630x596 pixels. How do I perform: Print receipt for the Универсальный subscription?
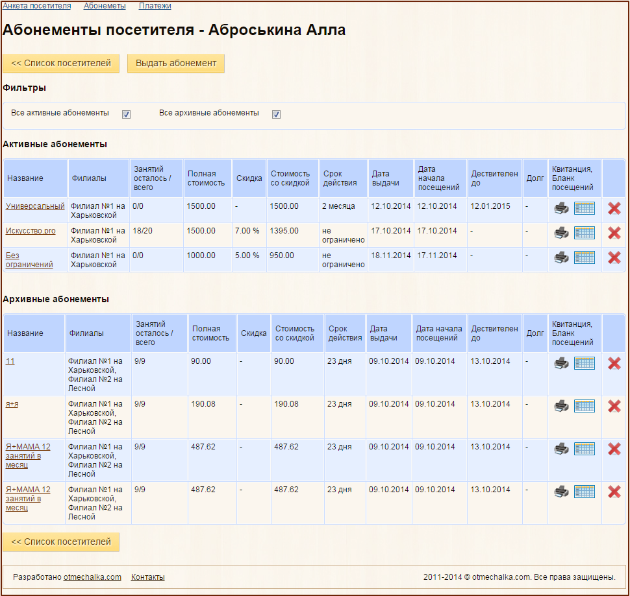[561, 208]
